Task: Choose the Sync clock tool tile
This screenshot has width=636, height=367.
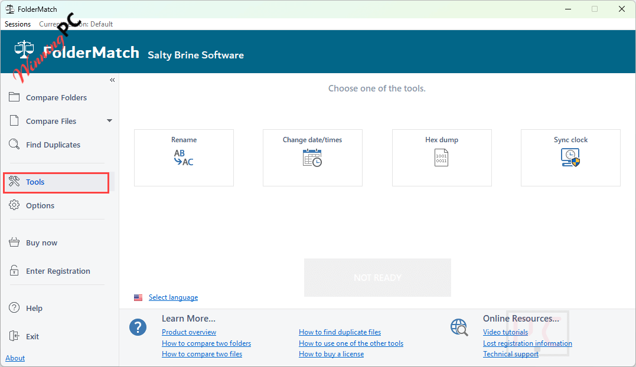Action: coord(570,158)
